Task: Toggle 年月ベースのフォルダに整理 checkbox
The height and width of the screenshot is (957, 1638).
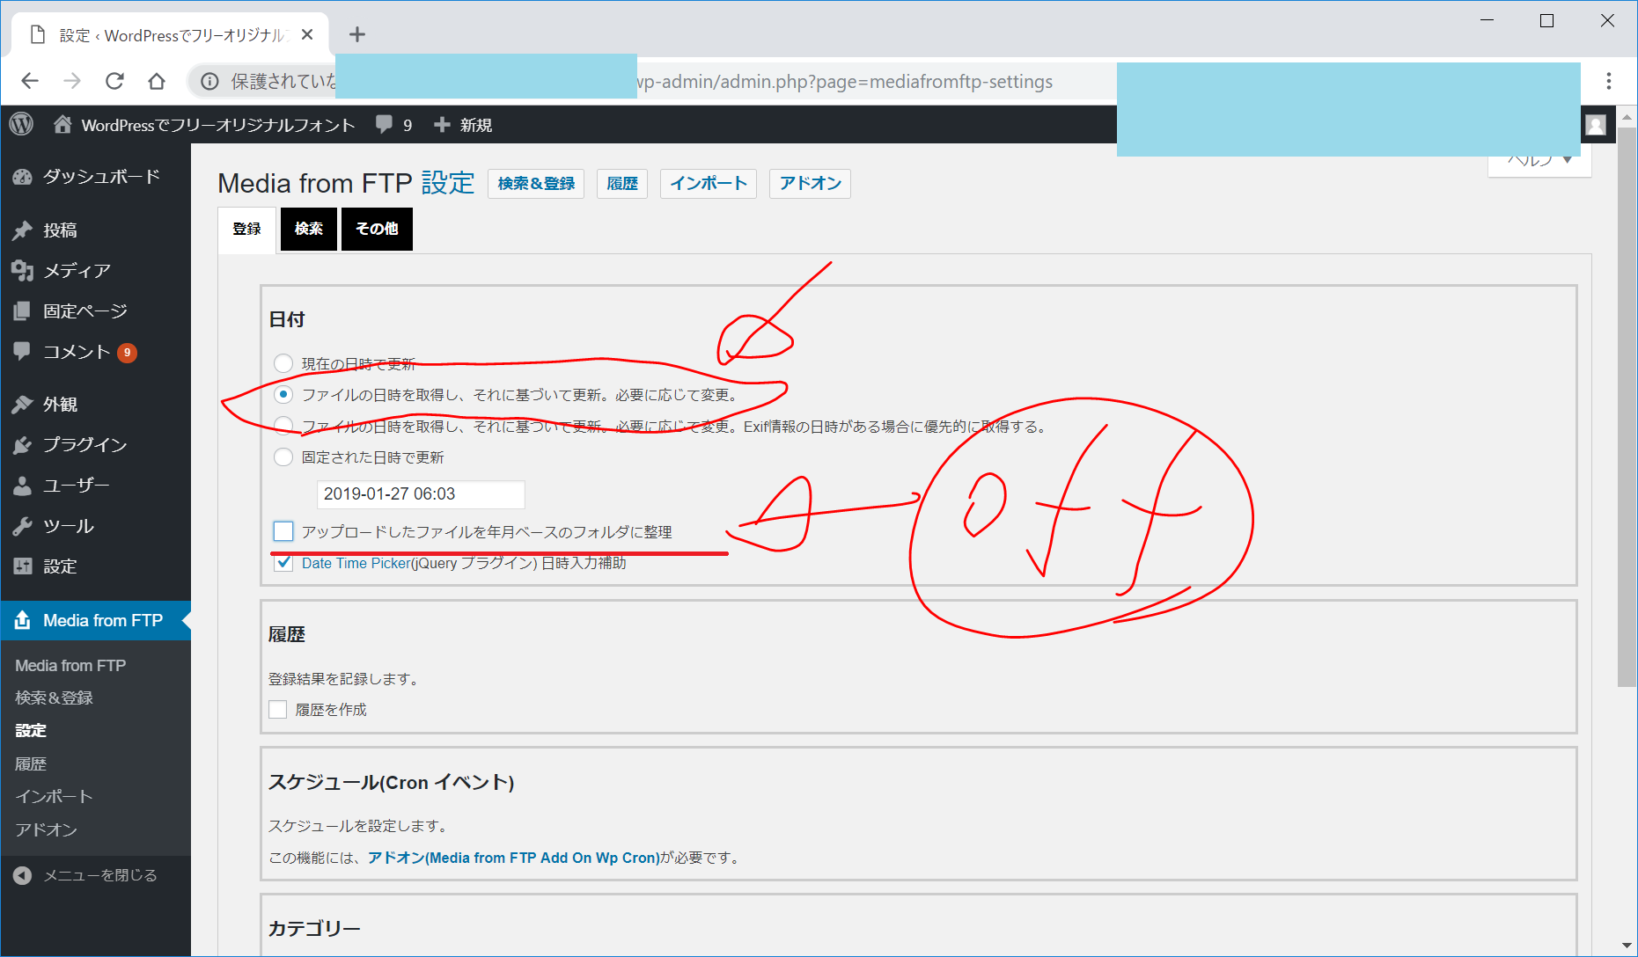Action: [283, 531]
